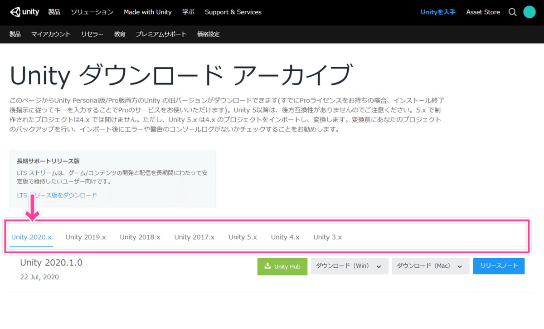
Task: Go to Asset Store
Action: pyautogui.click(x=483, y=12)
